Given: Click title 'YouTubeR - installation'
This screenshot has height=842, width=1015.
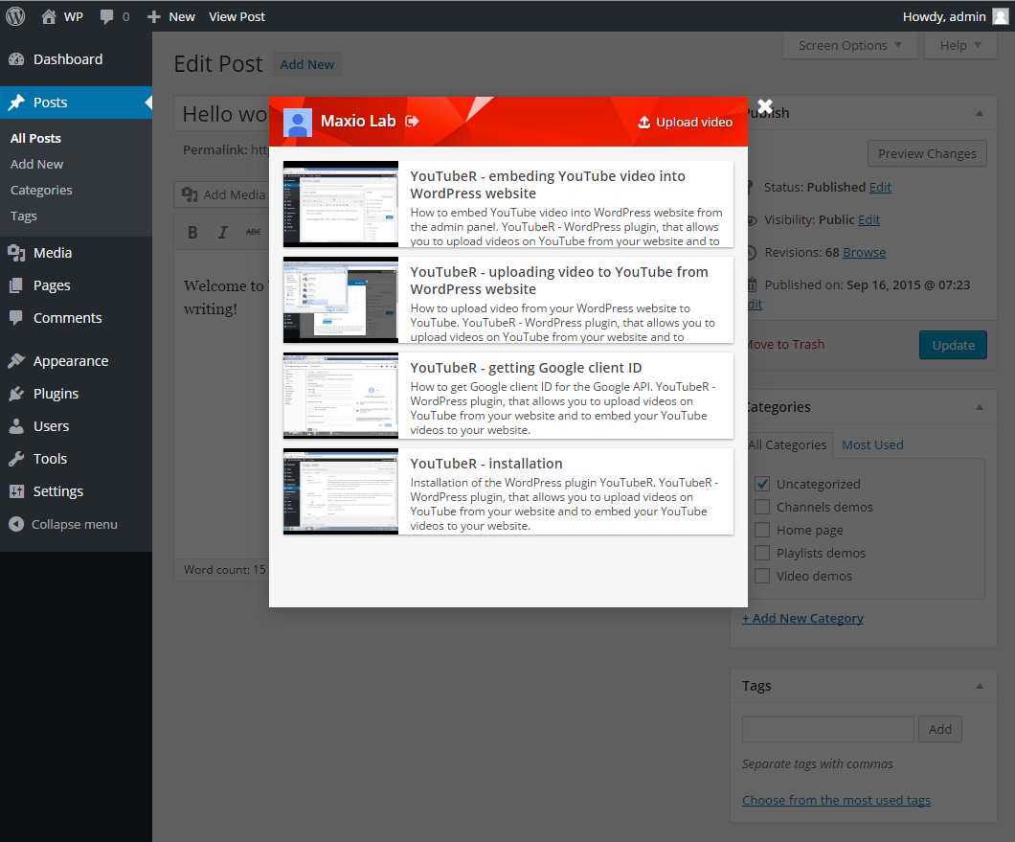Looking at the screenshot, I should [x=486, y=464].
